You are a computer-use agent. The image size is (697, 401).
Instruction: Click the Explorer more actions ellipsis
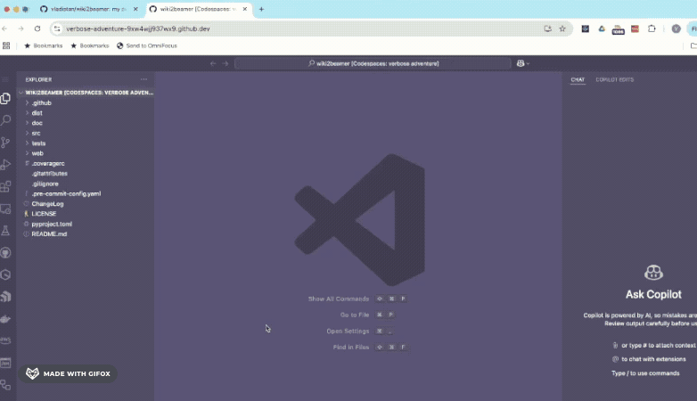point(143,79)
